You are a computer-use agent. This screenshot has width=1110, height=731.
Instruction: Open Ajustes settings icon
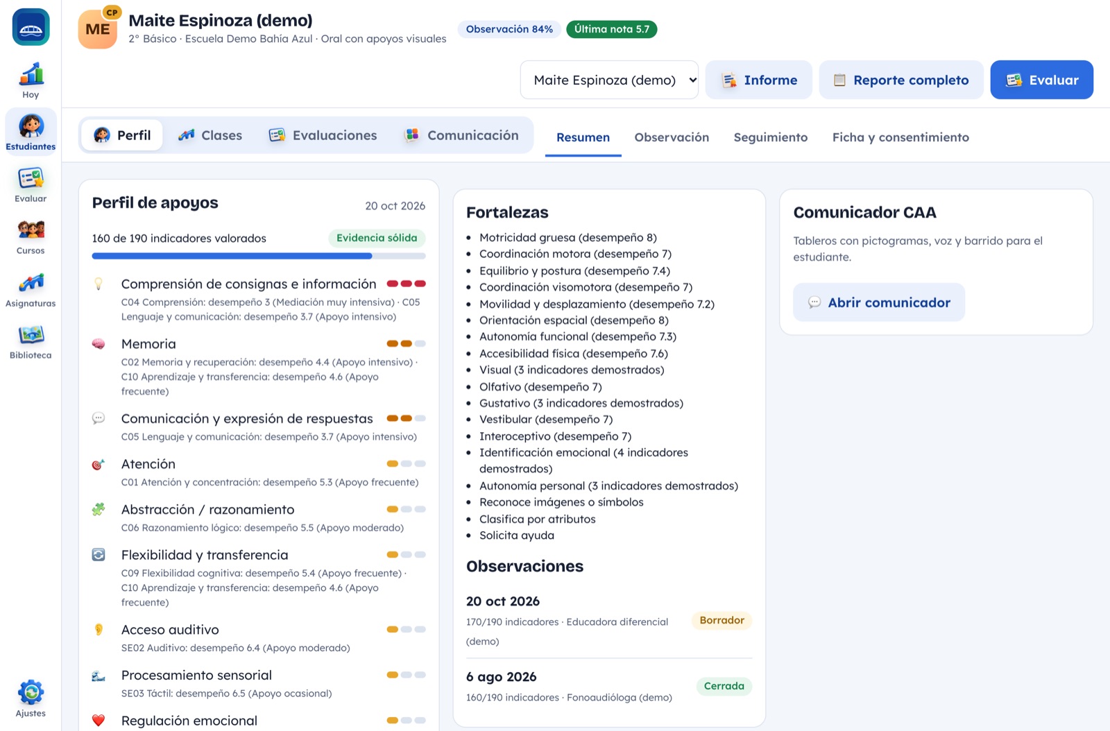tap(31, 699)
